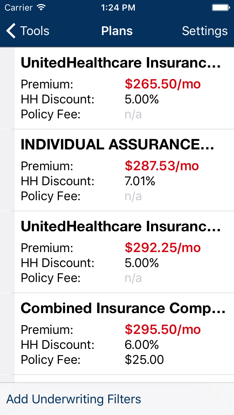234x415 pixels.
Task: Tap the $287.53/mo premium amount
Action: pyautogui.click(x=162, y=166)
